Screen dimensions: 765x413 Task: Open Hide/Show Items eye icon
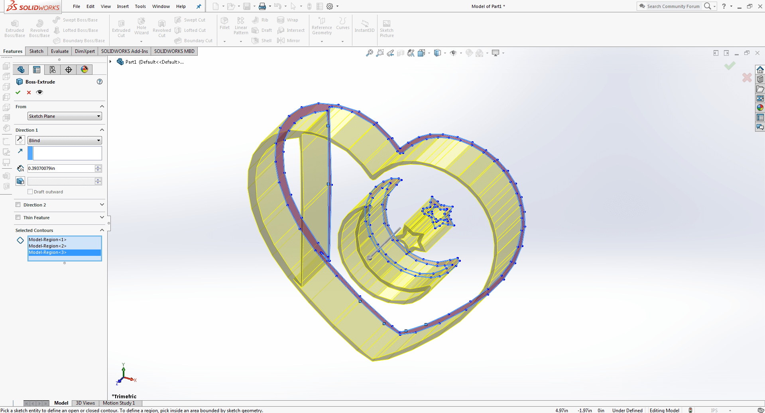pyautogui.click(x=453, y=53)
